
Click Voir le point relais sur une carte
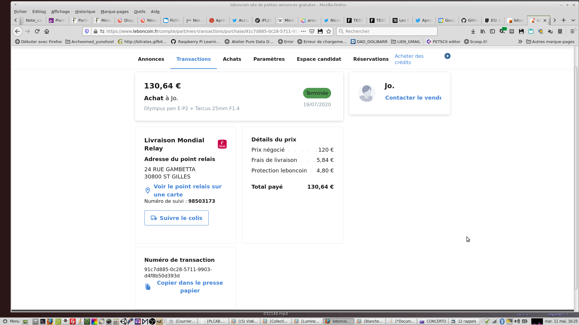coord(187,190)
